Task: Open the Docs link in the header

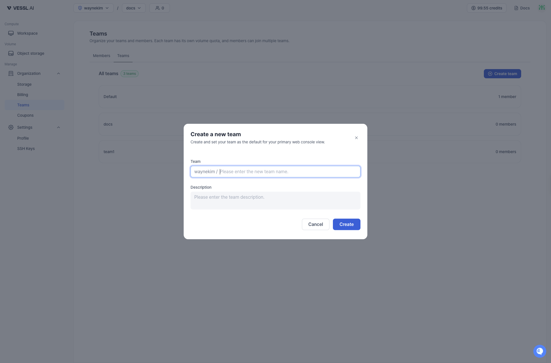Action: coord(522,8)
